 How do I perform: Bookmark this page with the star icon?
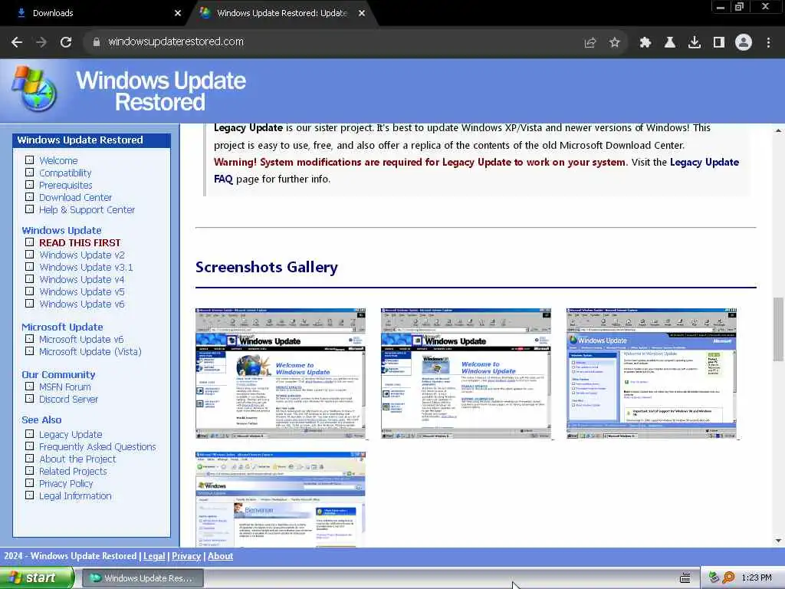[x=615, y=43]
